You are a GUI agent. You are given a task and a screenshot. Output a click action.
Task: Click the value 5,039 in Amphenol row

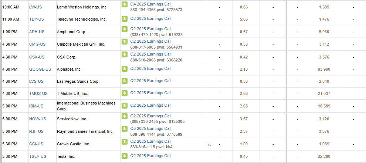tap(324, 32)
